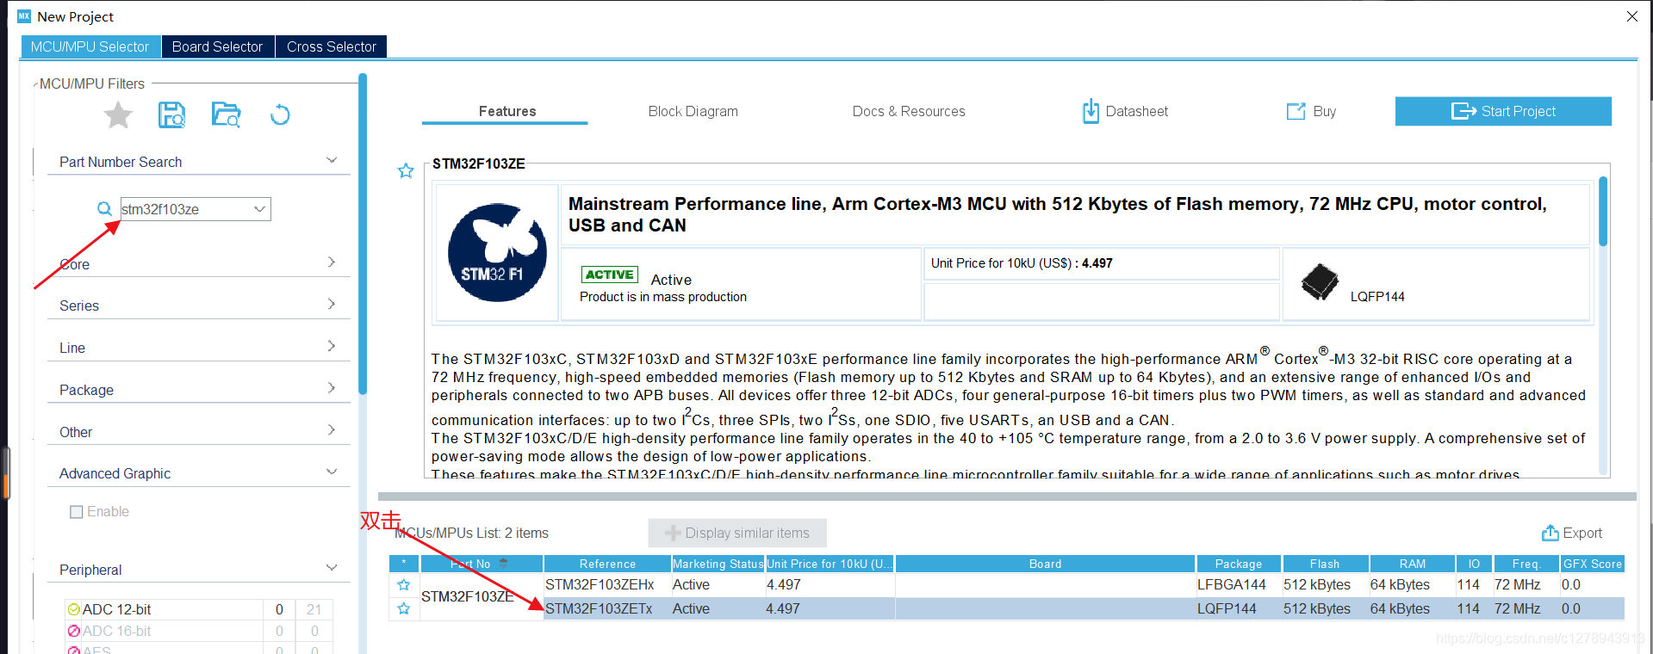Collapse the Advanced Graphic section

click(332, 472)
